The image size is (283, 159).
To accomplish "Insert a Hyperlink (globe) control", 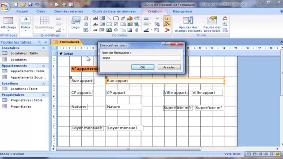I will [x=137, y=24].
